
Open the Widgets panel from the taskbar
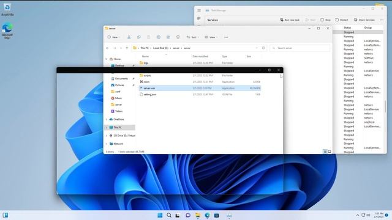tap(6, 215)
